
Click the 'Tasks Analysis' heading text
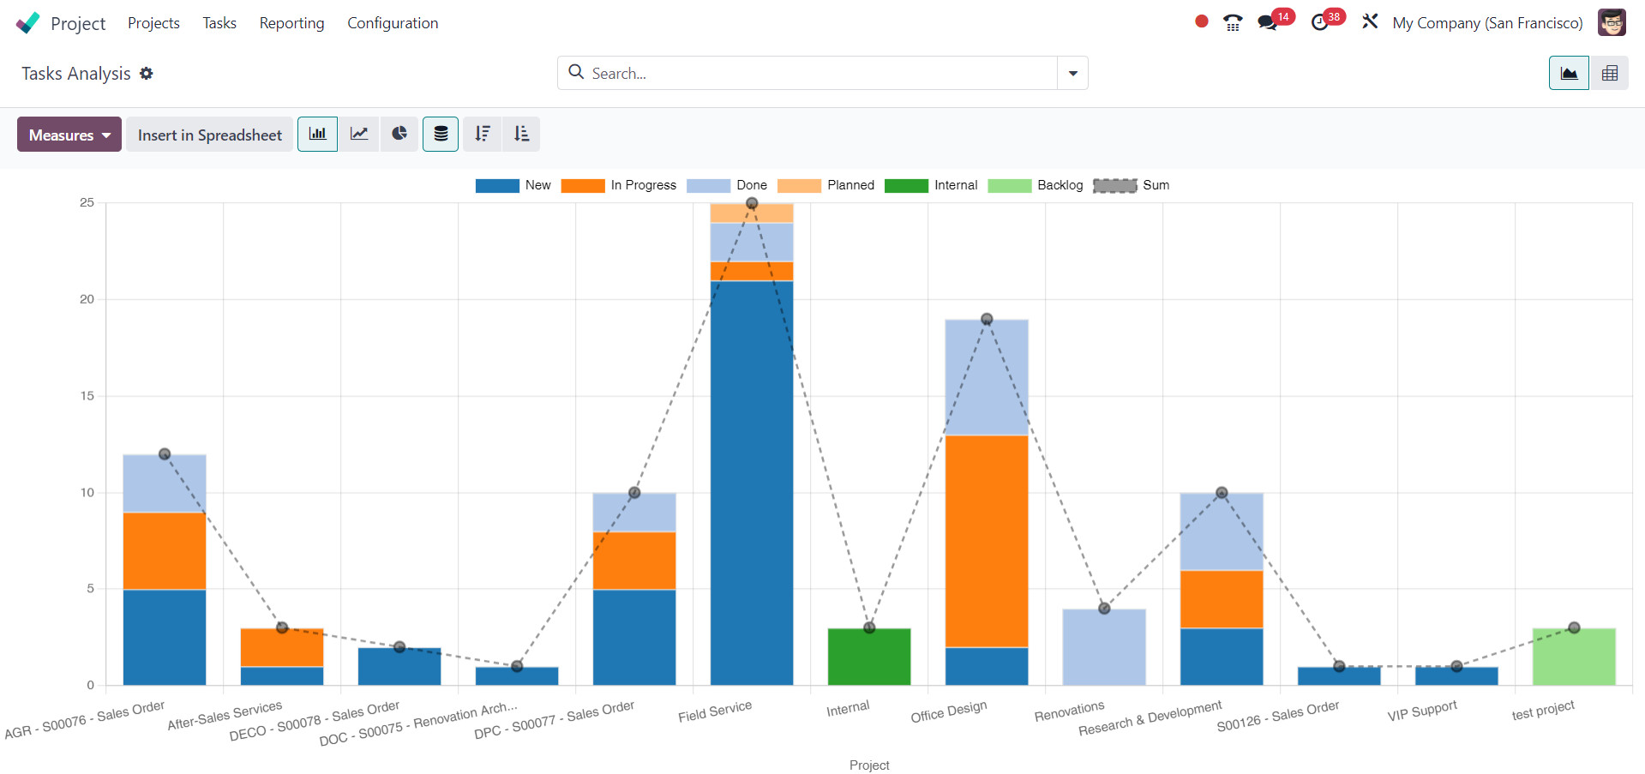coord(76,74)
